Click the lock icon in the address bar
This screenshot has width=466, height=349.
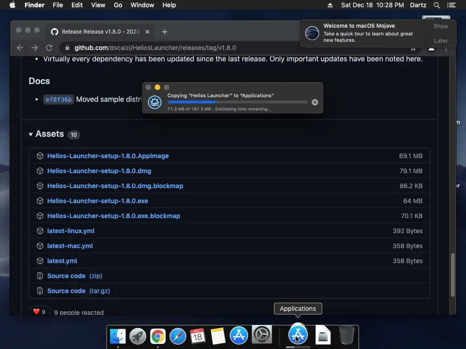[x=67, y=48]
